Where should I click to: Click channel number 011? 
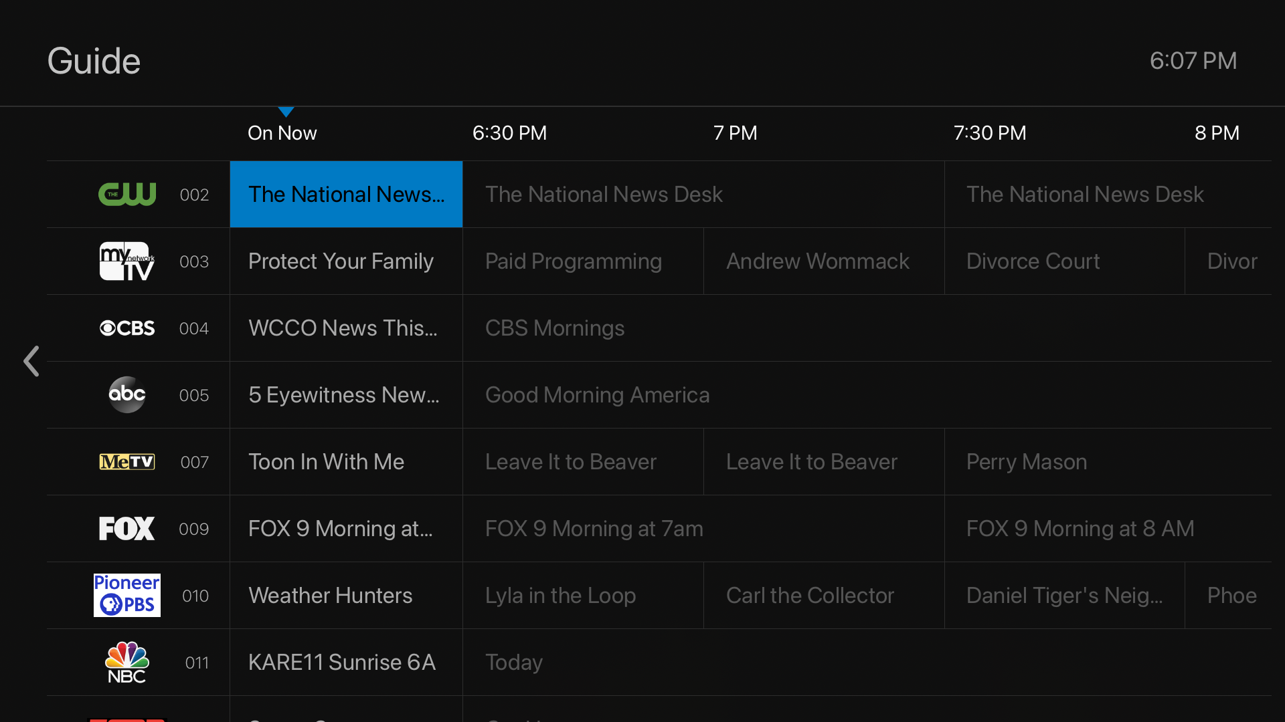pos(197,663)
